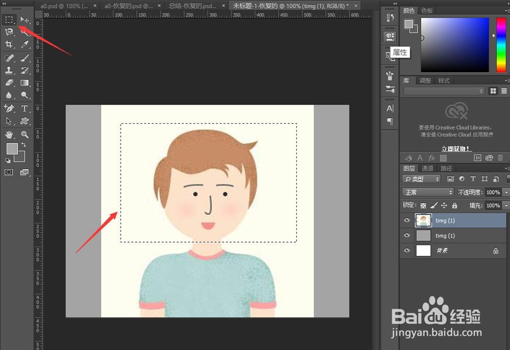The width and height of the screenshot is (510, 350).
Task: Switch Libraries to grid view
Action: pos(493,91)
